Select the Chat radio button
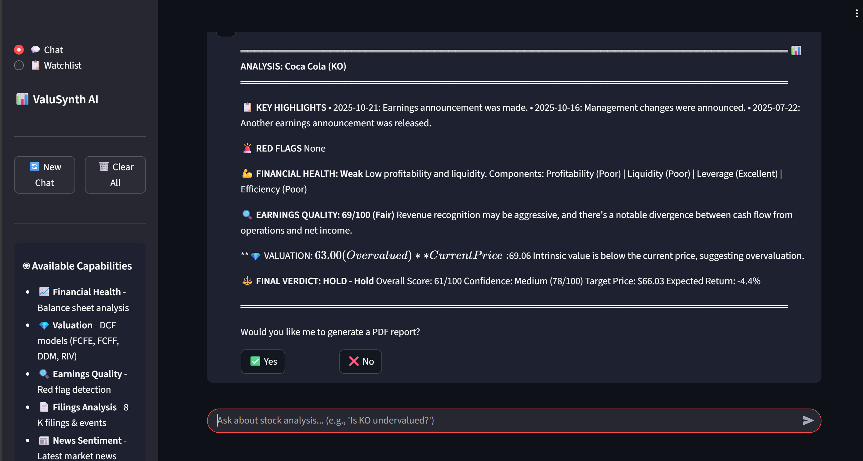Viewport: 863px width, 461px height. [x=19, y=50]
